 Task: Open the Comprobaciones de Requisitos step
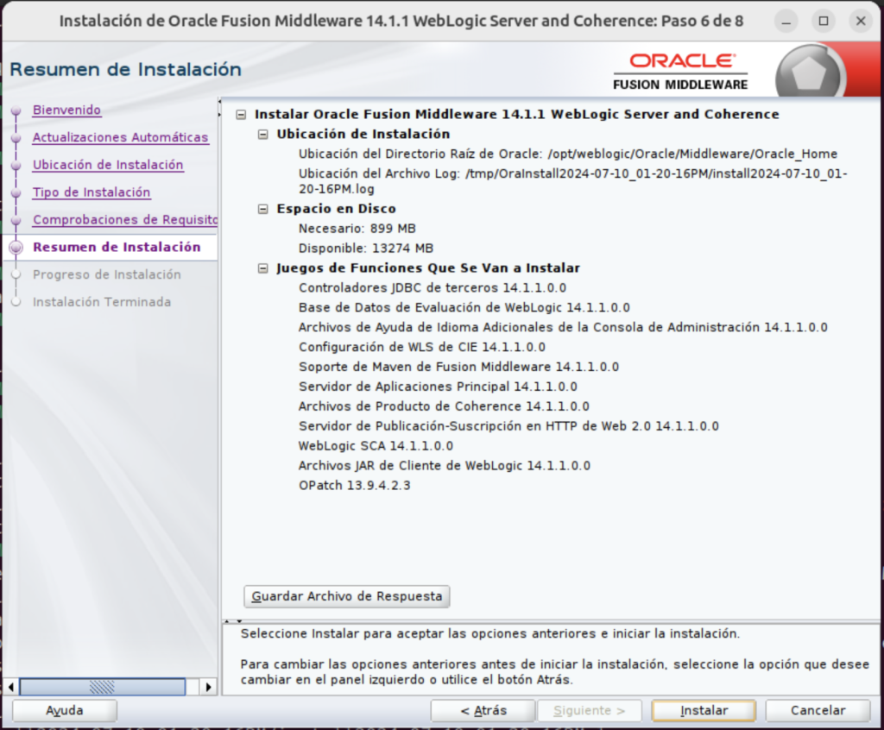(x=124, y=220)
